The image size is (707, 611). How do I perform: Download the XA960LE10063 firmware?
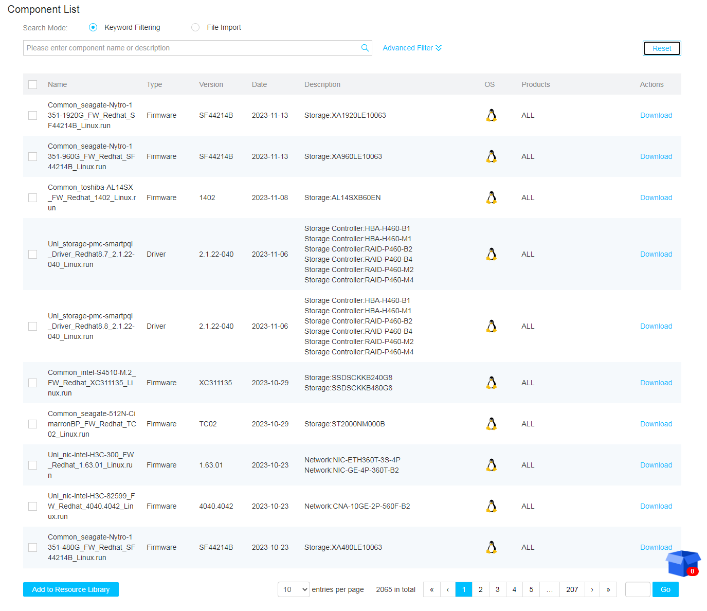pos(656,156)
